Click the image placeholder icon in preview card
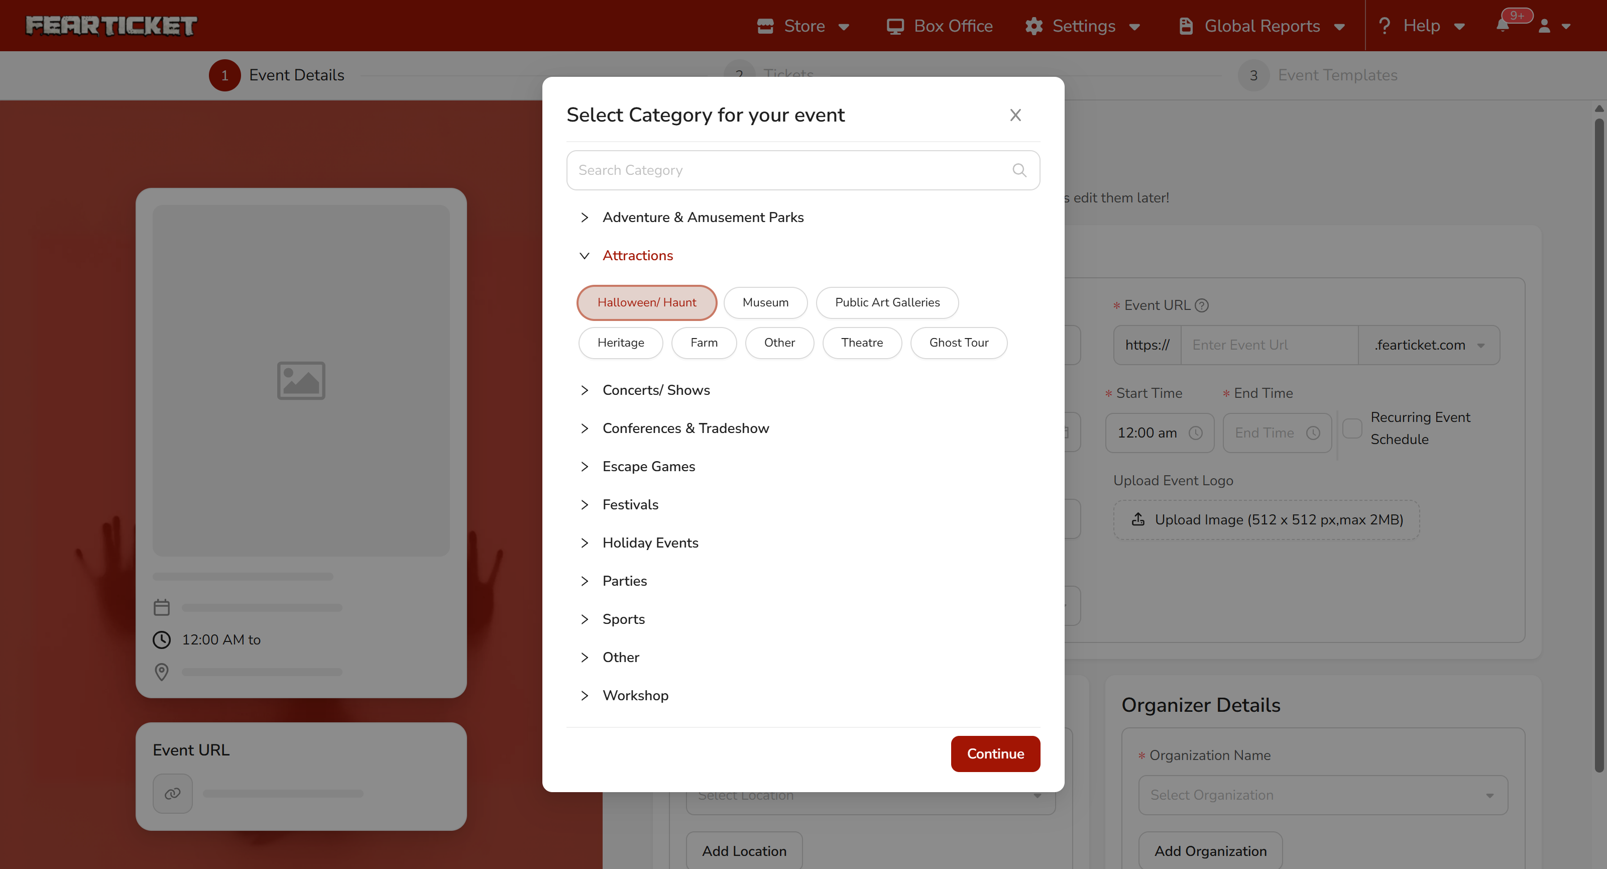Viewport: 1607px width, 869px height. (301, 381)
